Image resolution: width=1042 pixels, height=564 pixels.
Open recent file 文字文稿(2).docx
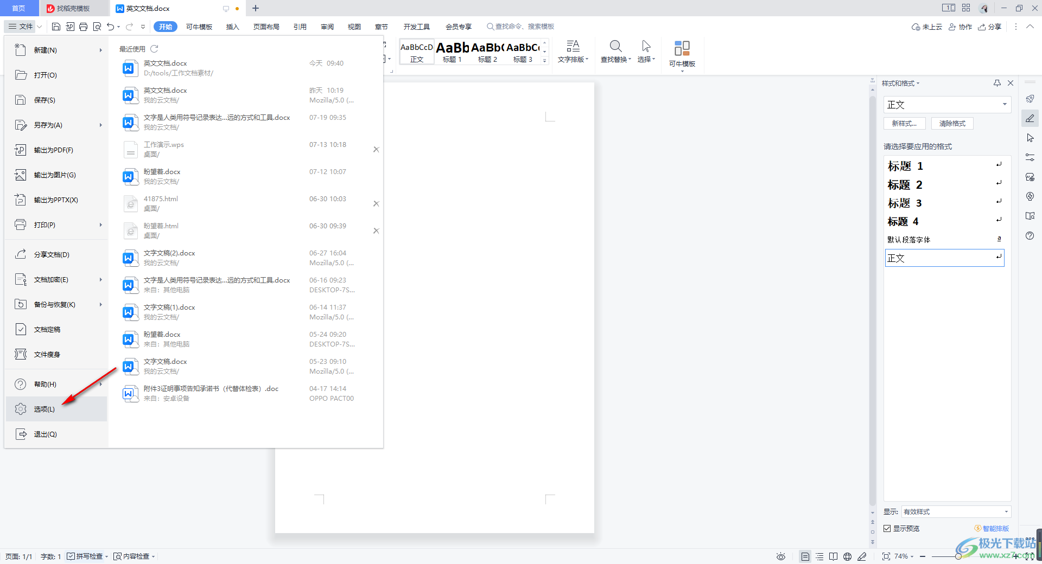[245, 258]
